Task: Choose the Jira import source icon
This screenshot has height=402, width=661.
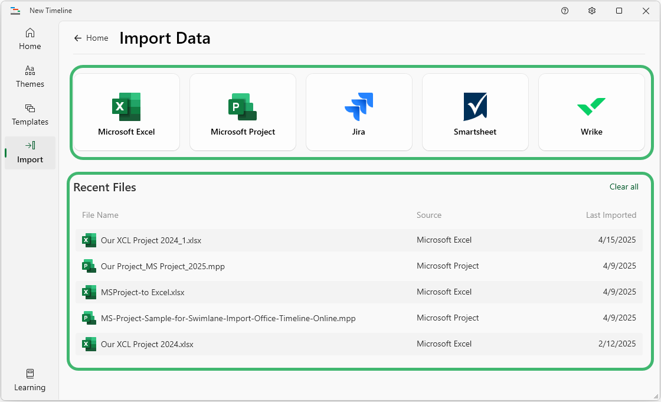Action: coord(359,107)
